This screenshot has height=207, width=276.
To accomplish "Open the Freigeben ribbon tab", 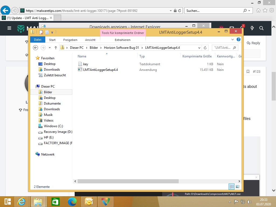I will [x=70, y=40].
